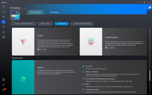Select the Customization sliders icon
Image resolution: width=152 pixels, height=95 pixels.
[x=4, y=22]
